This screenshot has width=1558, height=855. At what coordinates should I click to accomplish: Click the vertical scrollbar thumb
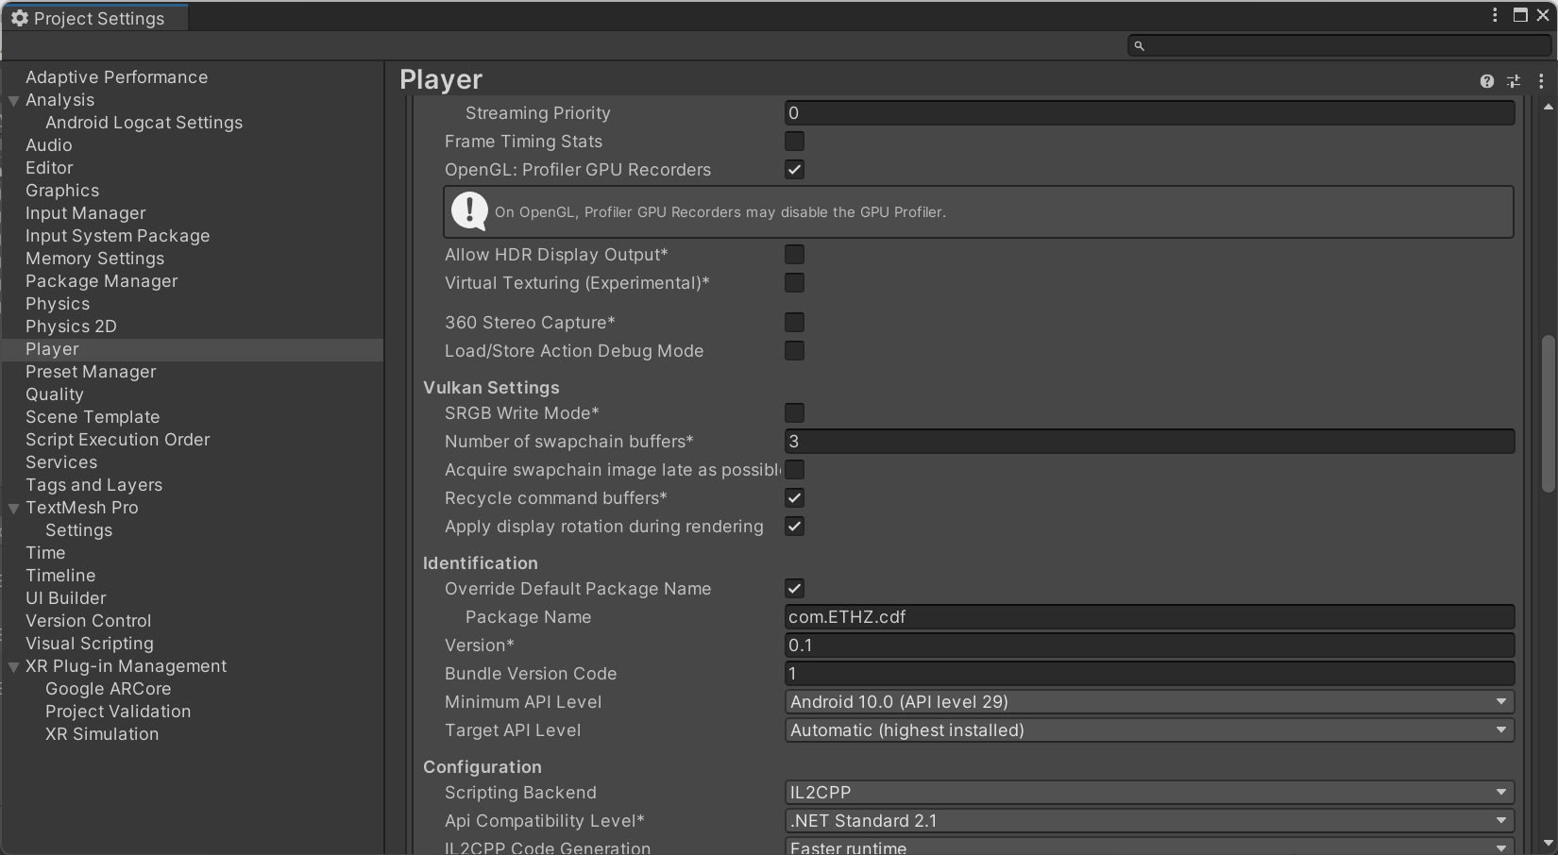[x=1548, y=413]
